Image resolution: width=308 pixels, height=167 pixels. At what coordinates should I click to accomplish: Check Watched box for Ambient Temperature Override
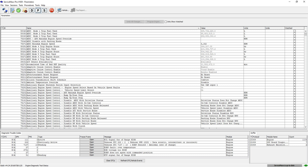pos(295,82)
